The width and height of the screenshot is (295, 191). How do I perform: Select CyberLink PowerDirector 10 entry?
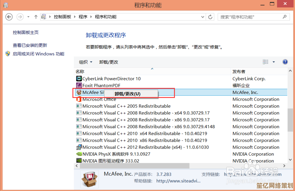pos(112,79)
